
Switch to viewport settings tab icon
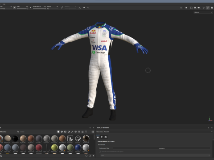(x=106, y=137)
